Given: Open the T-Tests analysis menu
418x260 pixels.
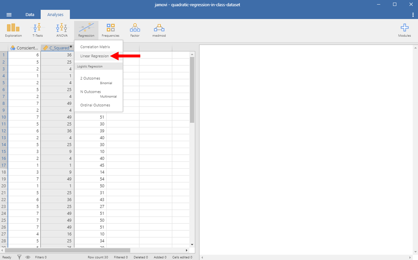Looking at the screenshot, I should pyautogui.click(x=38, y=30).
